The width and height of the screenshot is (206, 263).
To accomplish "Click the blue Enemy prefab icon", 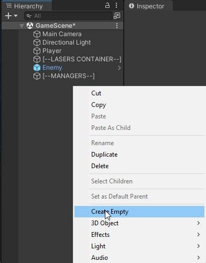I will (37, 68).
